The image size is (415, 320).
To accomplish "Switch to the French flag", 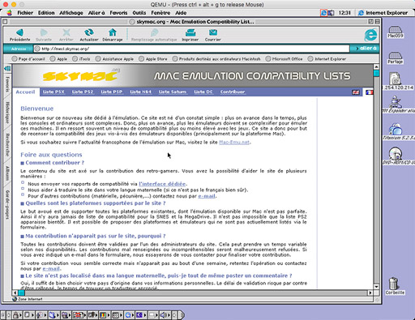I will click(x=370, y=92).
